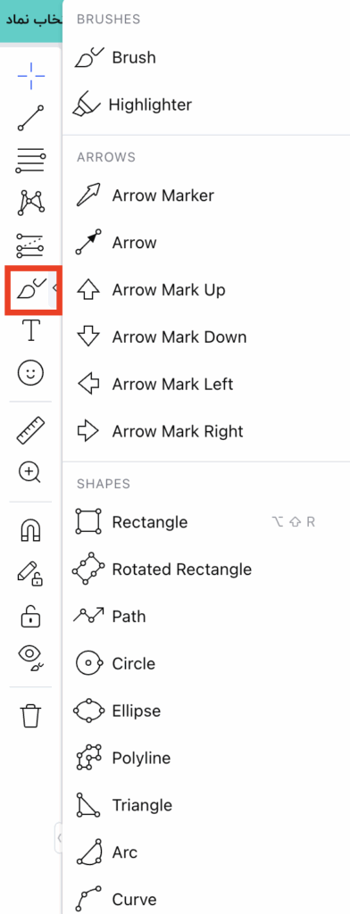This screenshot has height=914, width=350.
Task: Collapse the brush tools flyout arrow
Action: click(x=54, y=288)
